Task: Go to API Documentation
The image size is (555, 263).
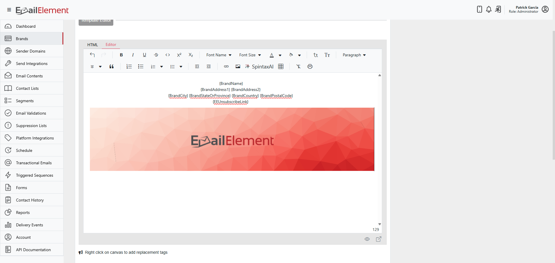Action: pyautogui.click(x=32, y=250)
